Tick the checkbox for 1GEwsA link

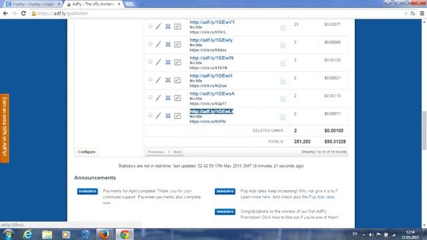[150, 97]
